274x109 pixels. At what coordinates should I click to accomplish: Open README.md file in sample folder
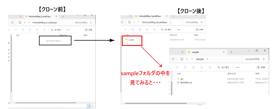[x=186, y=83]
